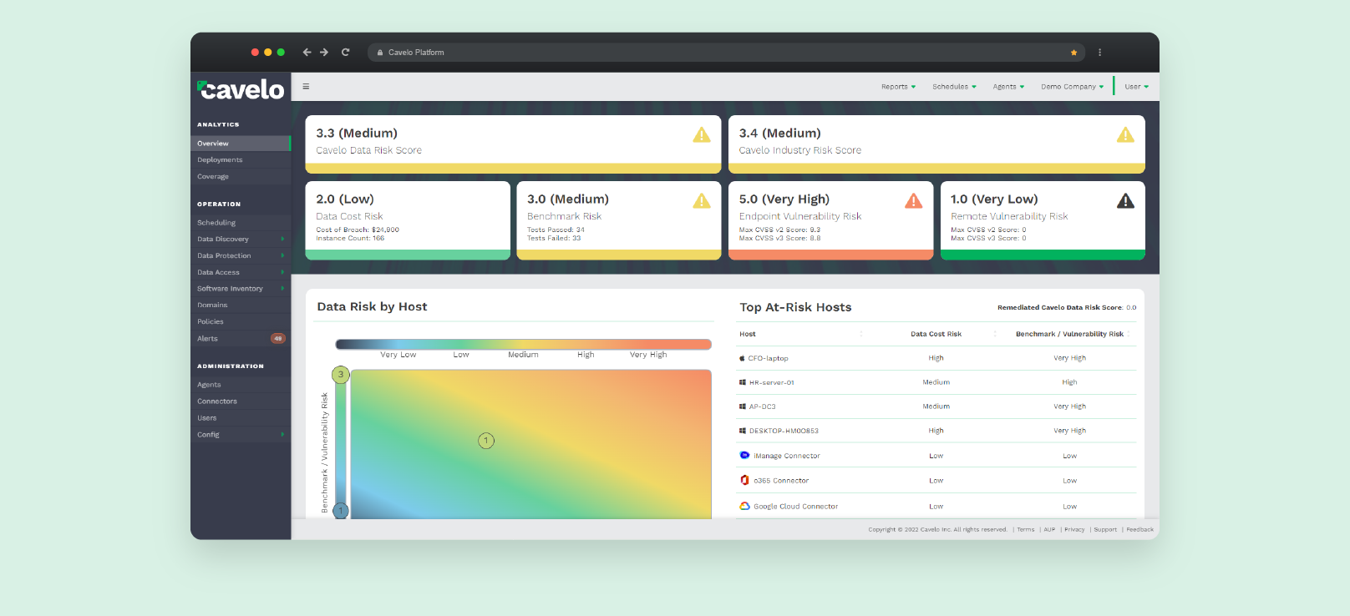The width and height of the screenshot is (1350, 616).
Task: Open the Agents dropdown in the top bar
Action: point(1008,87)
